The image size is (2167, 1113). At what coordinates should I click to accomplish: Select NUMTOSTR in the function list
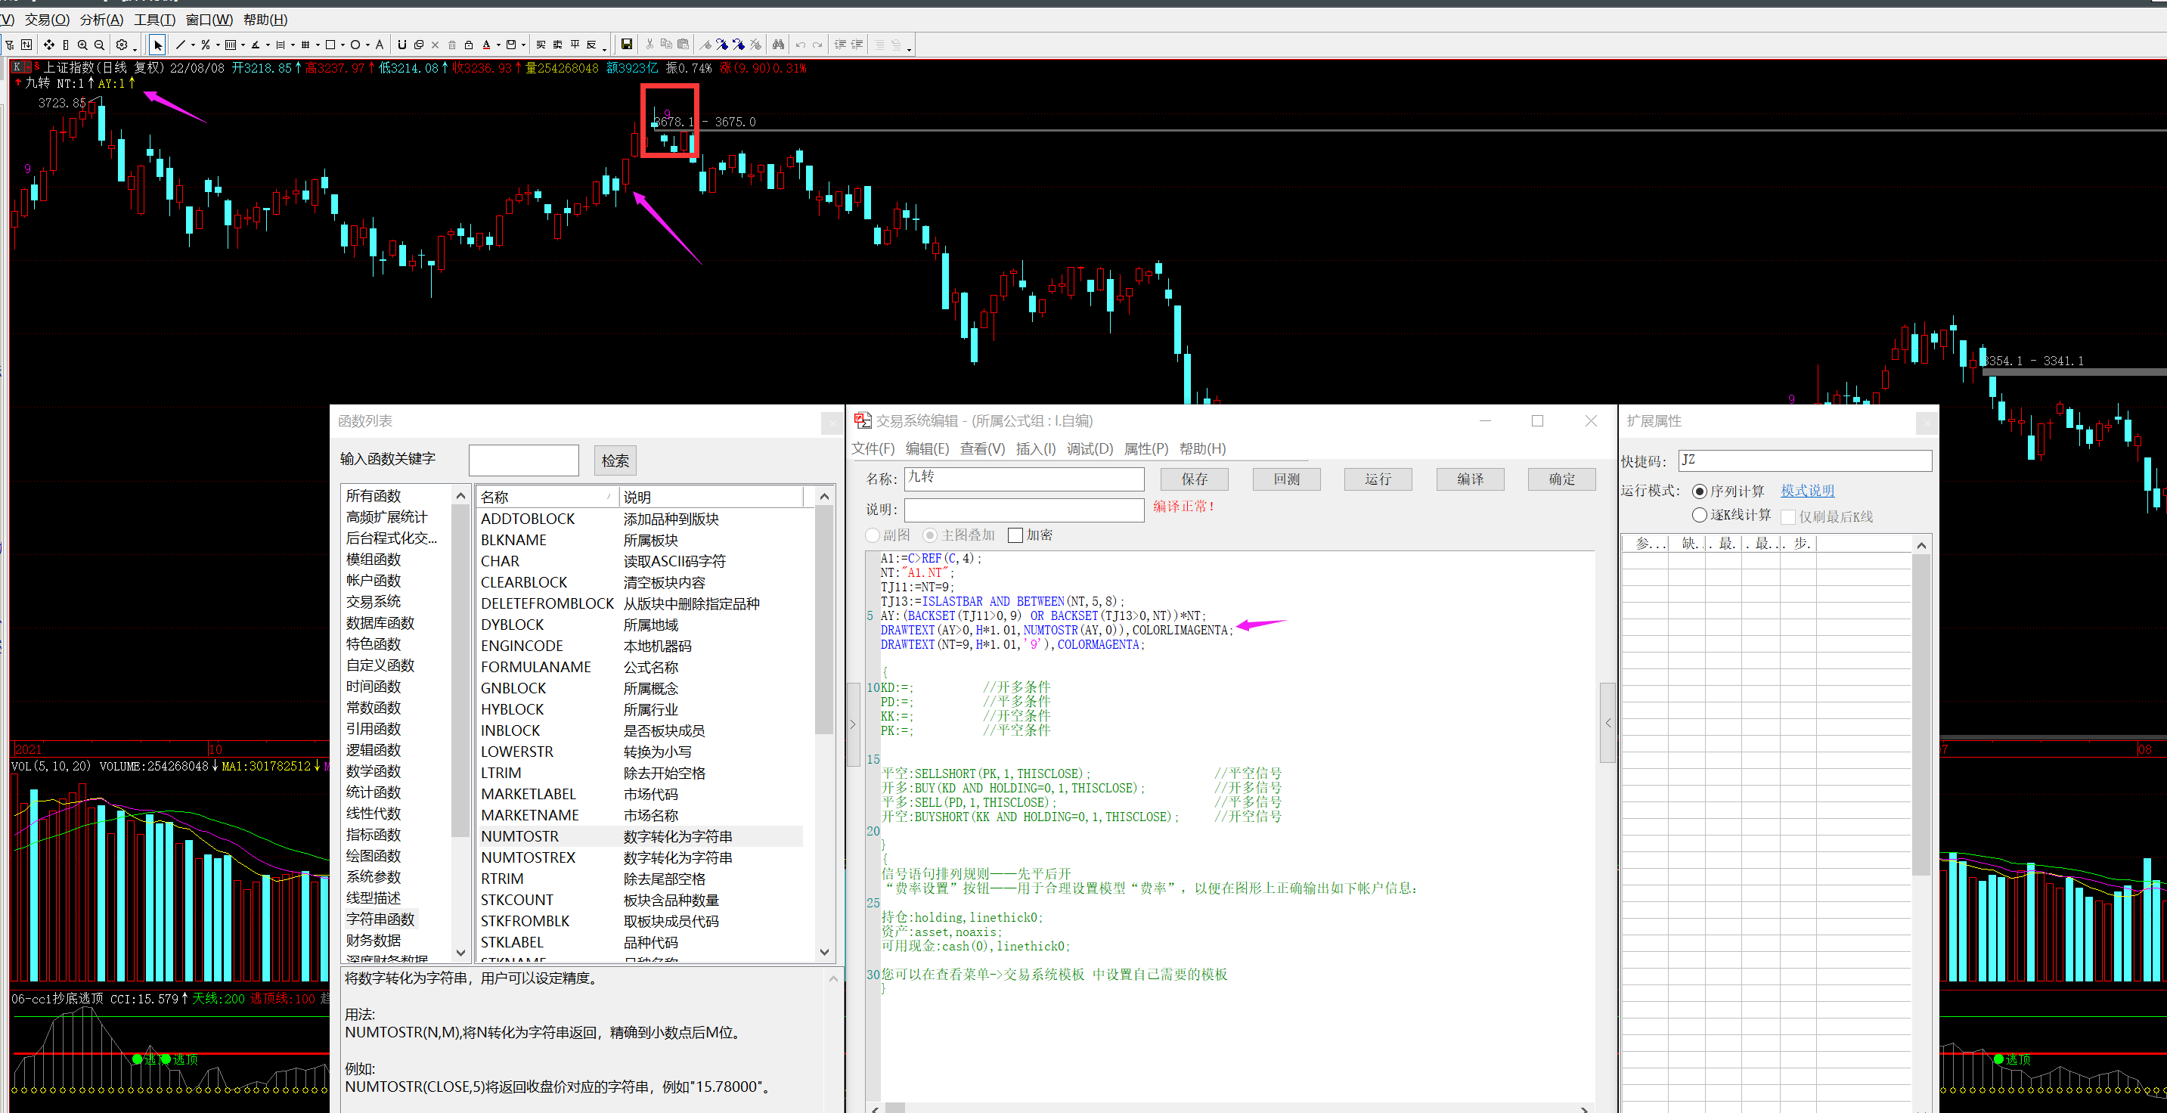640,836
